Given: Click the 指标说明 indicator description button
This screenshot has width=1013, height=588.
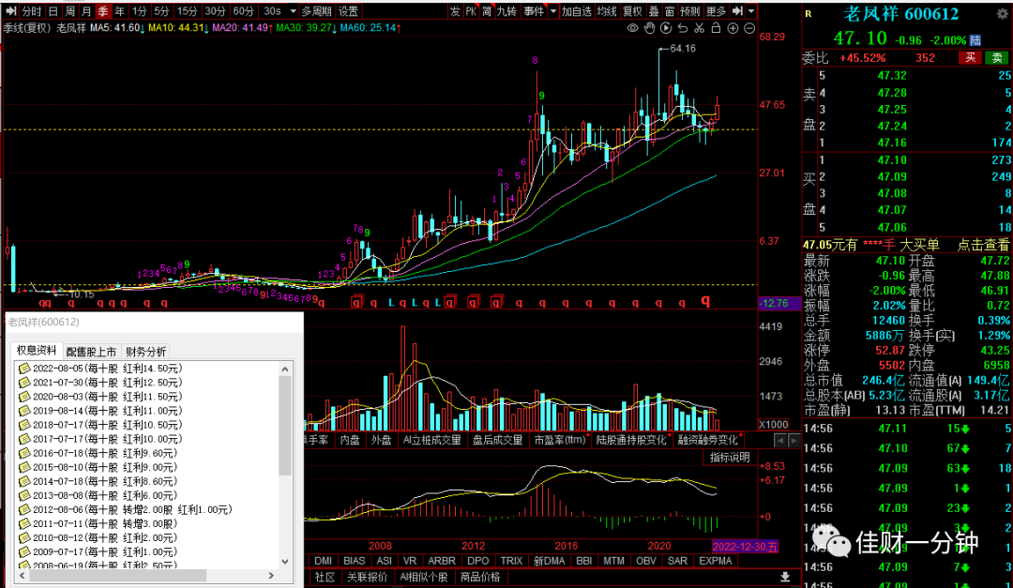Looking at the screenshot, I should point(730,458).
